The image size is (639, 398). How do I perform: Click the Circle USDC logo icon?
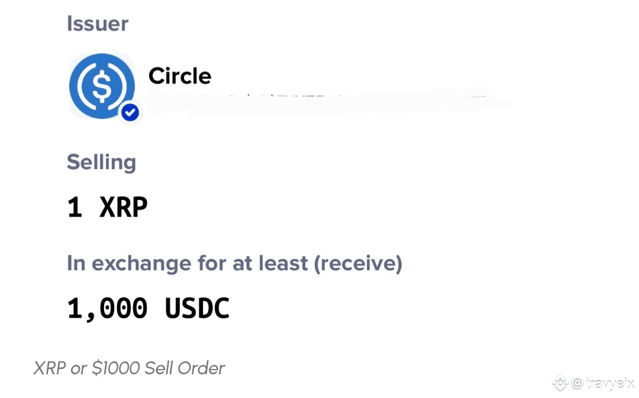pos(102,85)
